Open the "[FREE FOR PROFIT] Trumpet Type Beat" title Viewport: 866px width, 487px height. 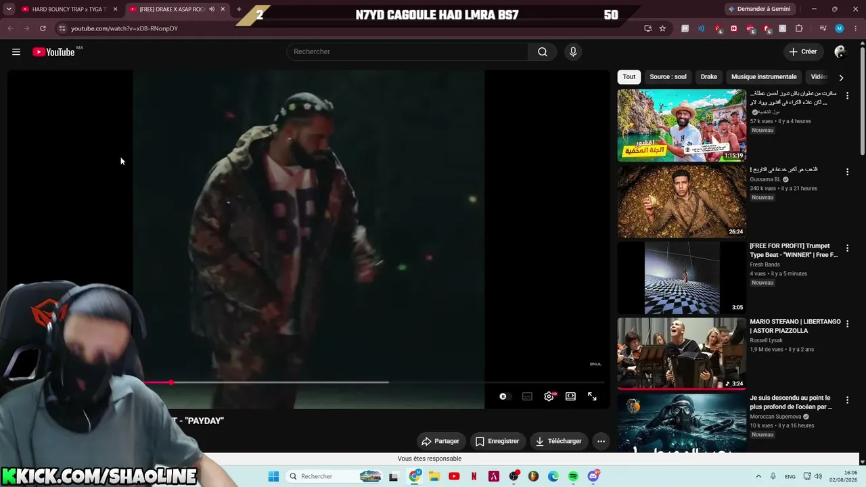point(794,250)
